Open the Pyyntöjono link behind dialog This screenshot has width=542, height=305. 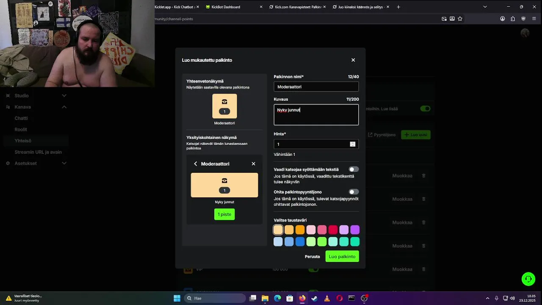coord(382,135)
